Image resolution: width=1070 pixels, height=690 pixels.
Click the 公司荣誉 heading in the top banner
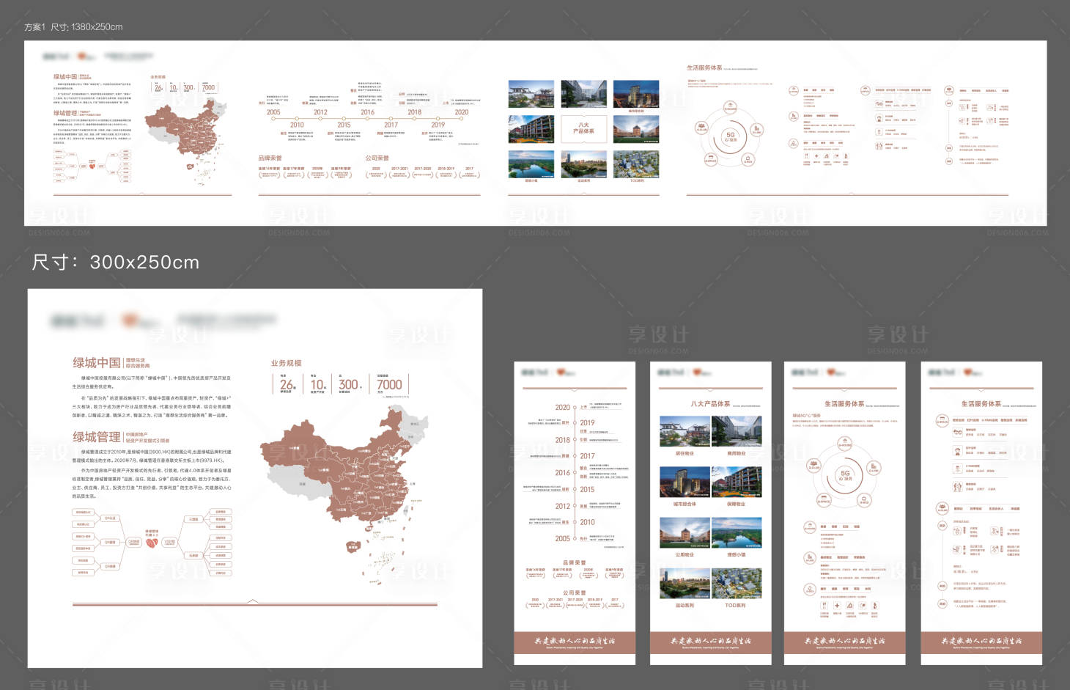point(377,158)
